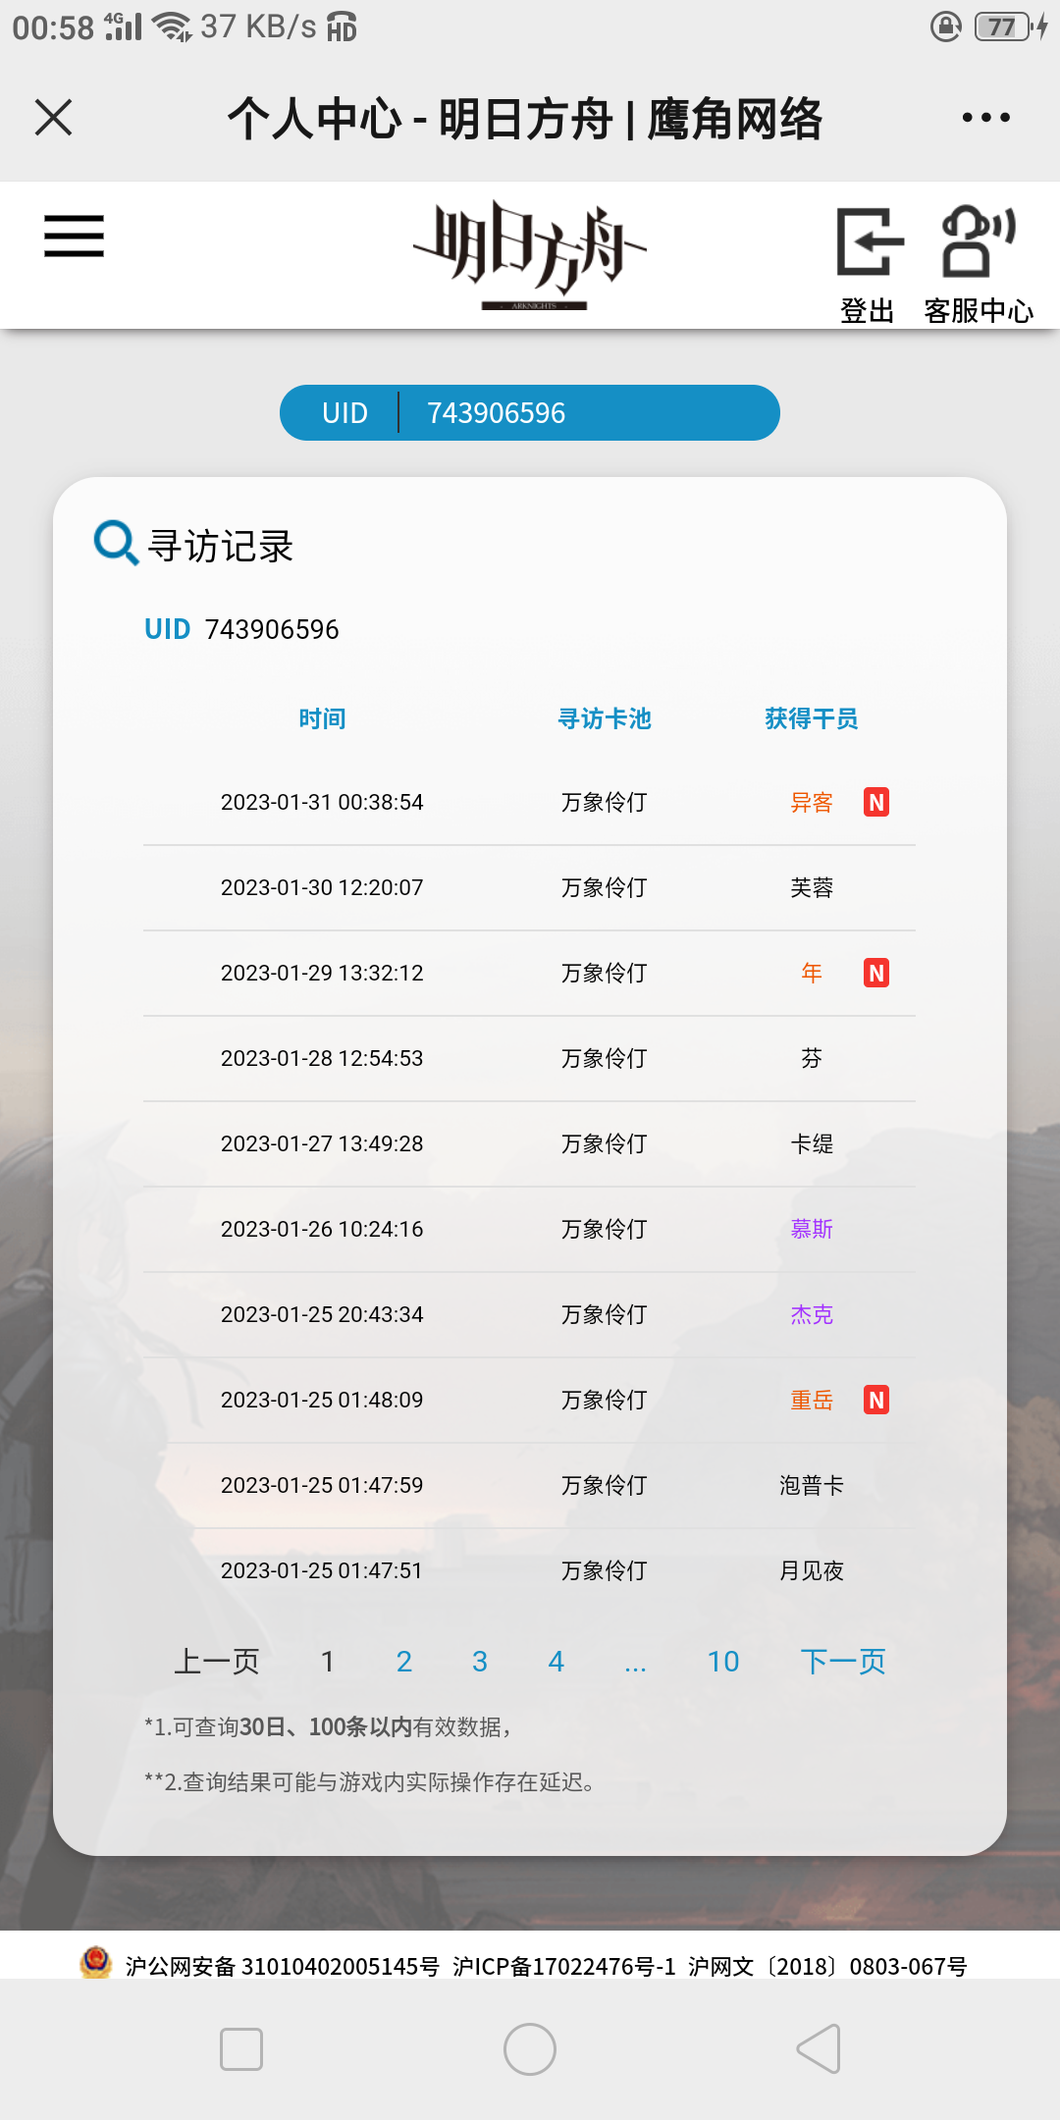This screenshot has width=1060, height=2120.
Task: Click the note about 30日、100条以内 data
Action: coord(328,1727)
